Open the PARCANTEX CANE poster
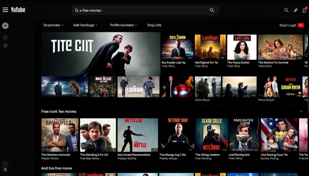The width and height of the screenshot is (309, 176). click(x=244, y=135)
